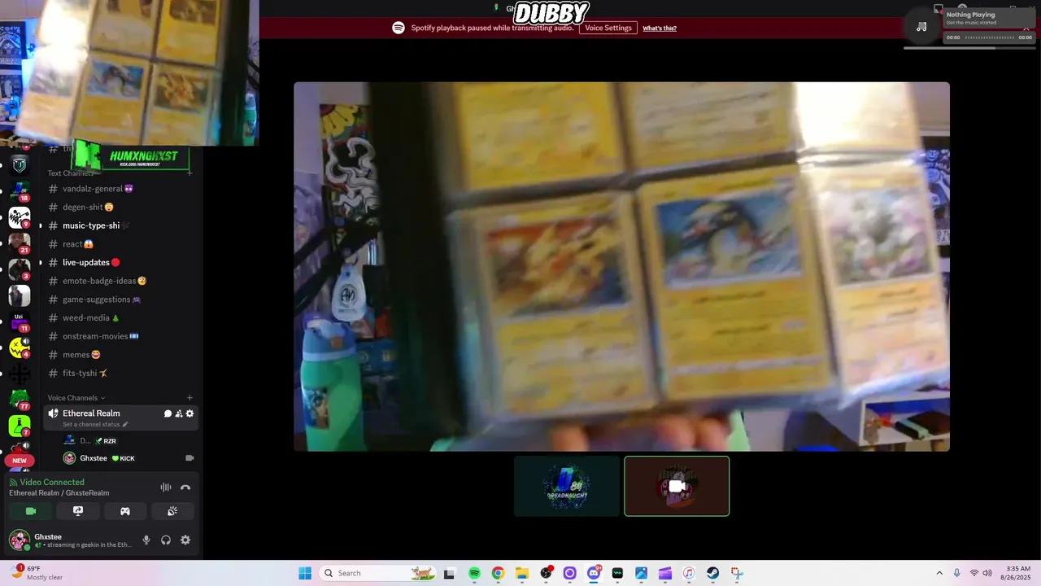Click the taskbar Search box
Image resolution: width=1041 pixels, height=586 pixels.
coord(379,573)
